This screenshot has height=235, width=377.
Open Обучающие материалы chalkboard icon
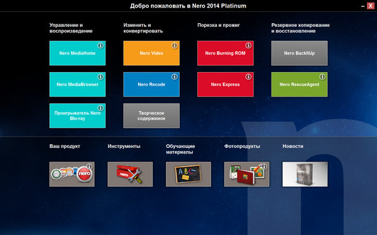pyautogui.click(x=188, y=174)
